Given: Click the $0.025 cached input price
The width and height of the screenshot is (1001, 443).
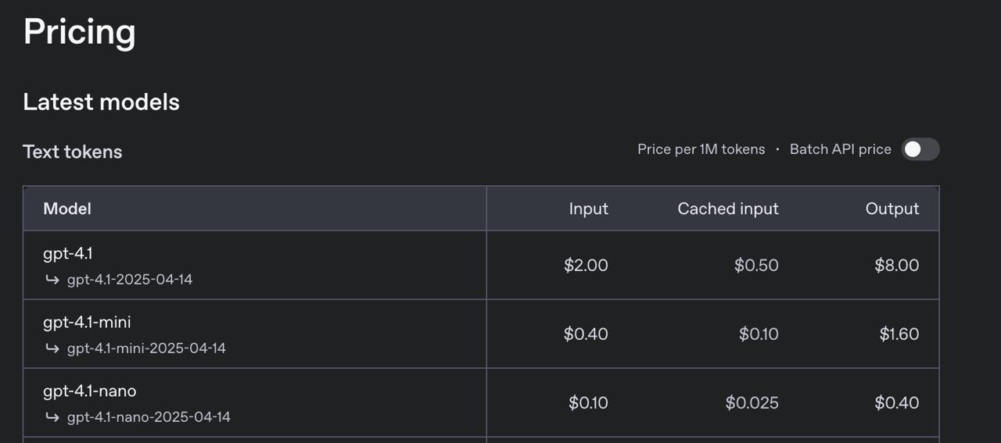Looking at the screenshot, I should pos(752,402).
